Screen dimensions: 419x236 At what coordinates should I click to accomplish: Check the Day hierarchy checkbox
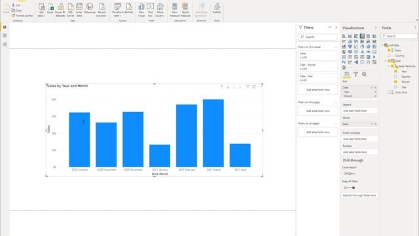point(395,87)
